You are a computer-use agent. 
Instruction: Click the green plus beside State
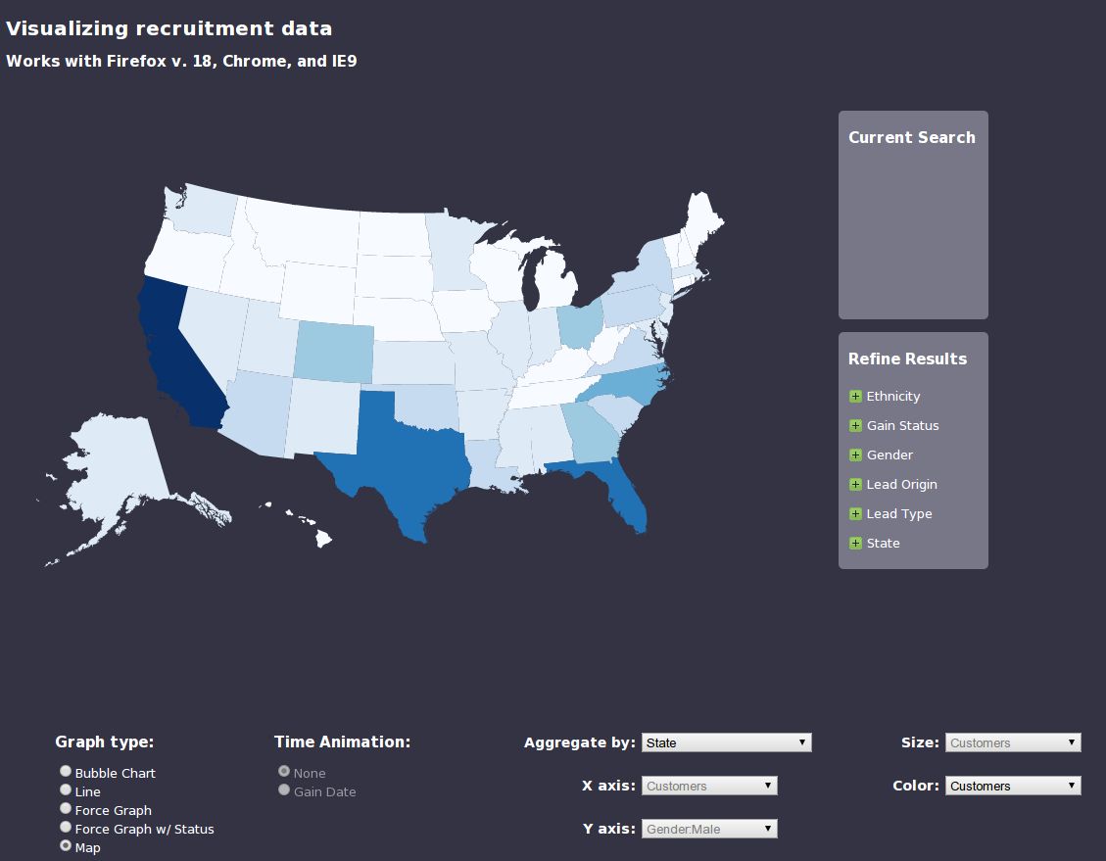tap(855, 544)
